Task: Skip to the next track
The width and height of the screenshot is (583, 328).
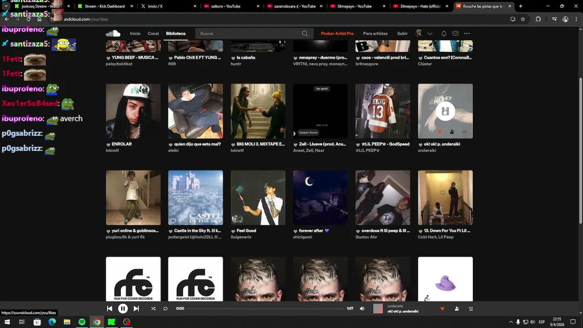Action: [136, 308]
